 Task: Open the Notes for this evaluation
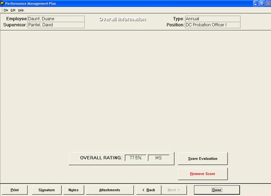[x=73, y=190]
